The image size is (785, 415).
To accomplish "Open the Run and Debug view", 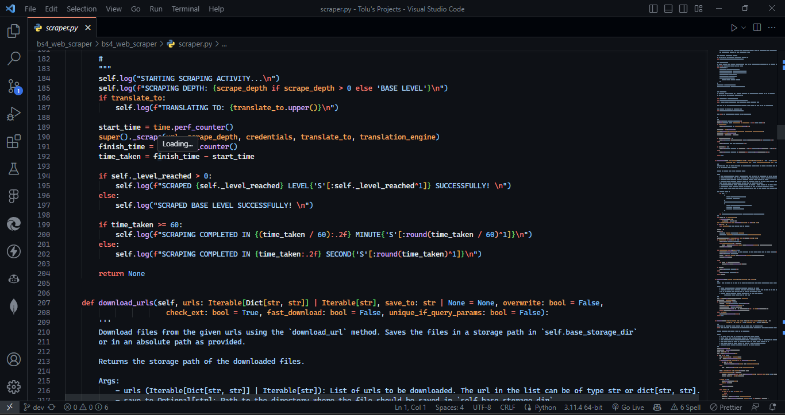I will [13, 114].
